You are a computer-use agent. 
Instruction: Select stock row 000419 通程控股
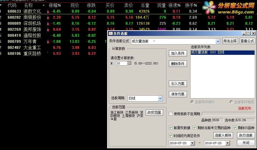point(53,35)
